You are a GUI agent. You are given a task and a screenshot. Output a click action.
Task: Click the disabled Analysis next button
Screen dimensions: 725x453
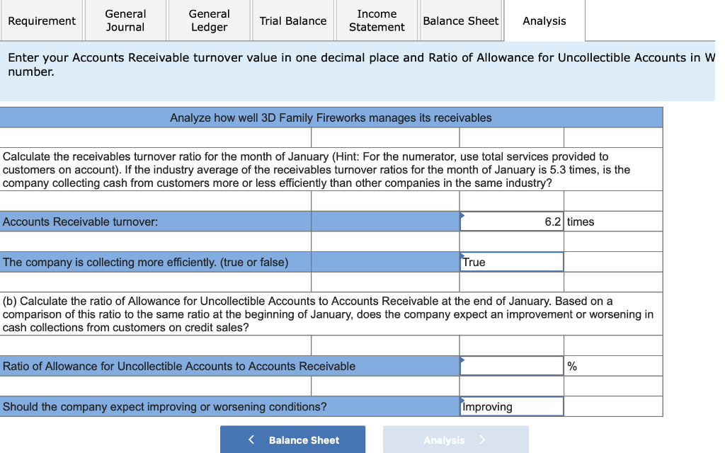pyautogui.click(x=455, y=440)
